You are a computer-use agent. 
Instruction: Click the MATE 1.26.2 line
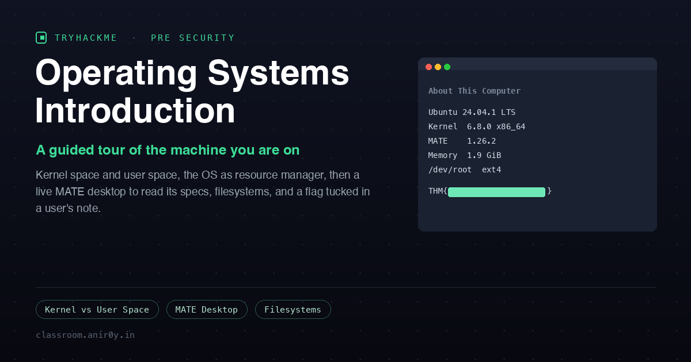coord(462,141)
